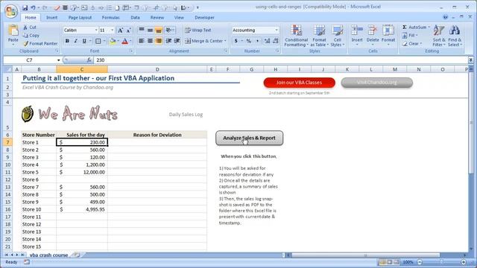Toggle Align Text Right
The height and width of the screenshot is (268, 477).
tap(159, 41)
